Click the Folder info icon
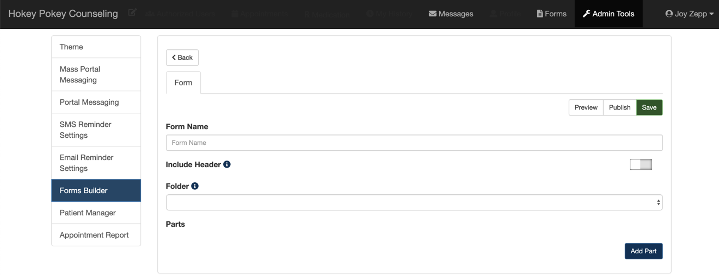The width and height of the screenshot is (719, 275). click(195, 186)
